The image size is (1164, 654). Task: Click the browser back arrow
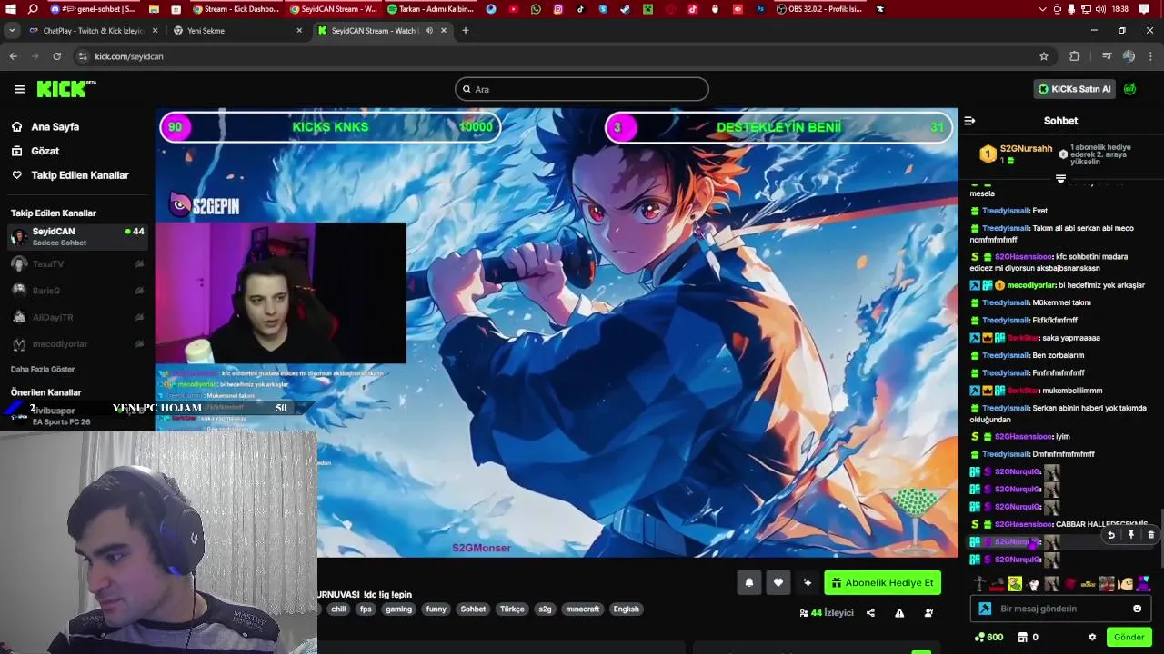(x=13, y=56)
